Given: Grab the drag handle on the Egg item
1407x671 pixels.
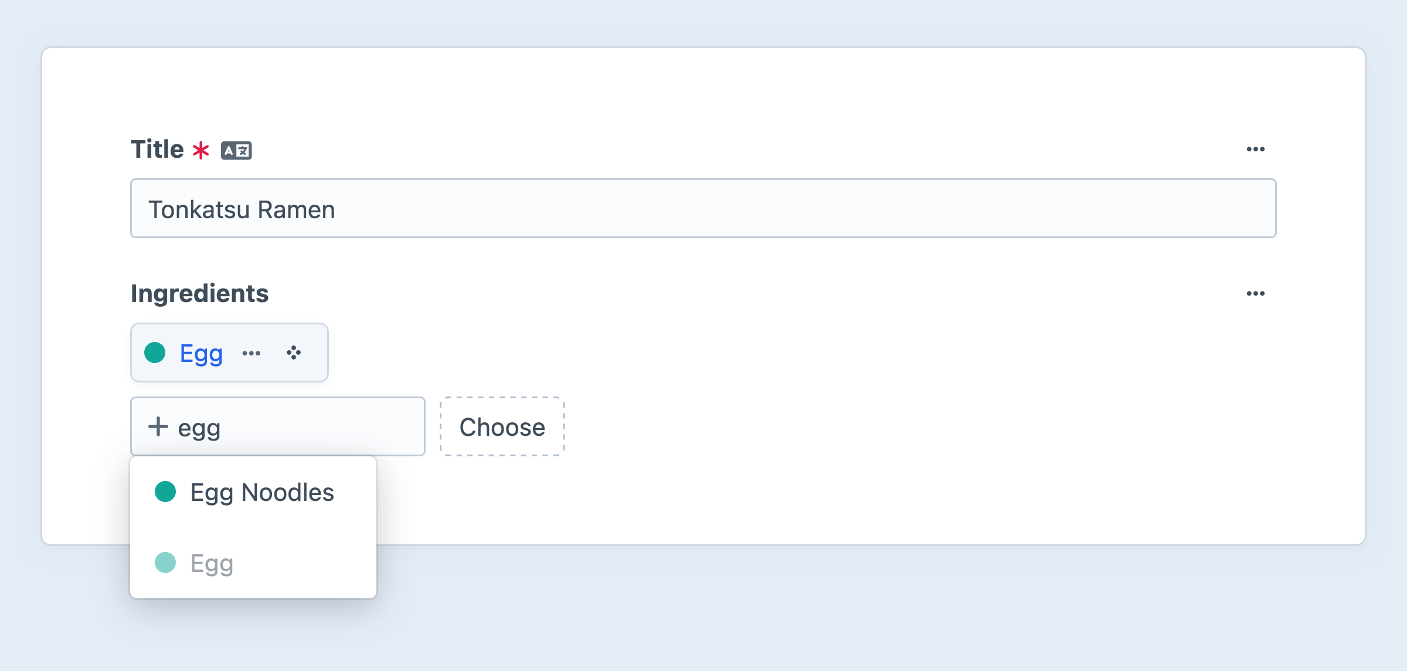Looking at the screenshot, I should pos(293,353).
